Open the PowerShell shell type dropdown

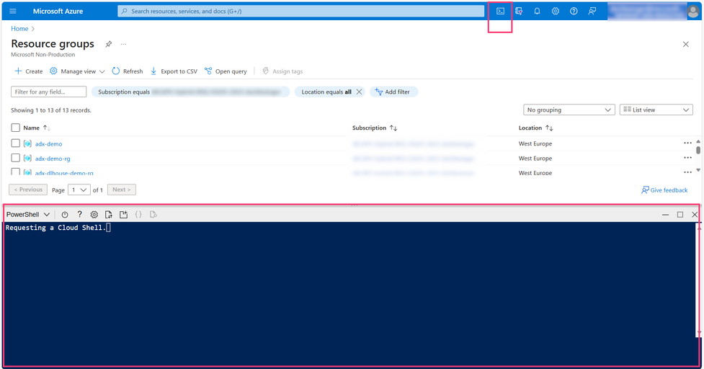point(28,215)
